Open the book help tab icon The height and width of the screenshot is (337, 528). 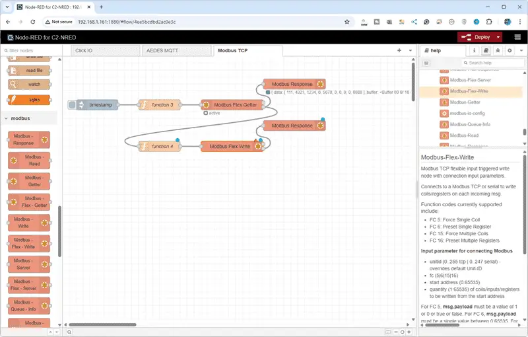(486, 50)
